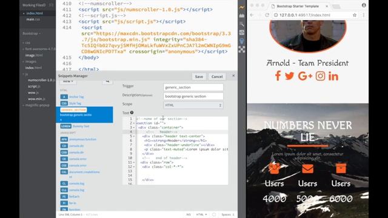Open wow.min.js in the file tree
The height and width of the screenshot is (218, 388).
[x=36, y=99]
